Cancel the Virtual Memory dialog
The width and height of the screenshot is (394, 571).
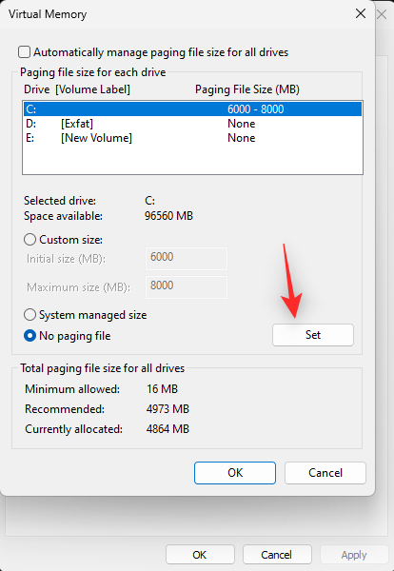coord(325,473)
